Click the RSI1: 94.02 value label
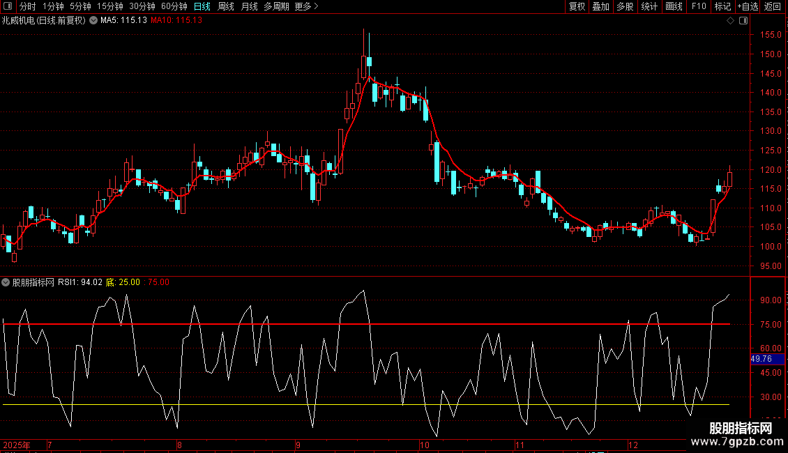The width and height of the screenshot is (788, 453). 80,282
